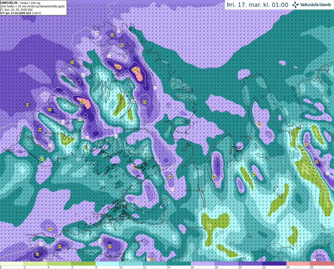Pick the dark teal 14–16 m/s legend swatch

179,264
